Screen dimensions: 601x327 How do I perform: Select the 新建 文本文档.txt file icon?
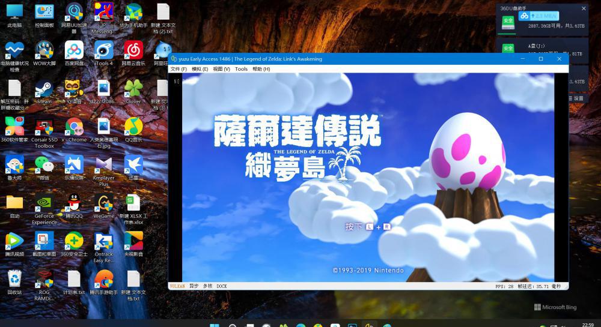133,286
